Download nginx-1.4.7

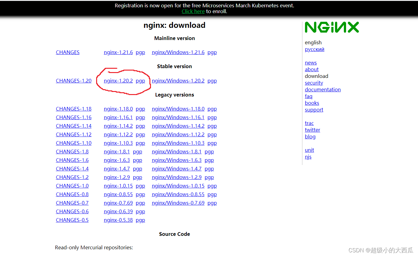point(117,169)
